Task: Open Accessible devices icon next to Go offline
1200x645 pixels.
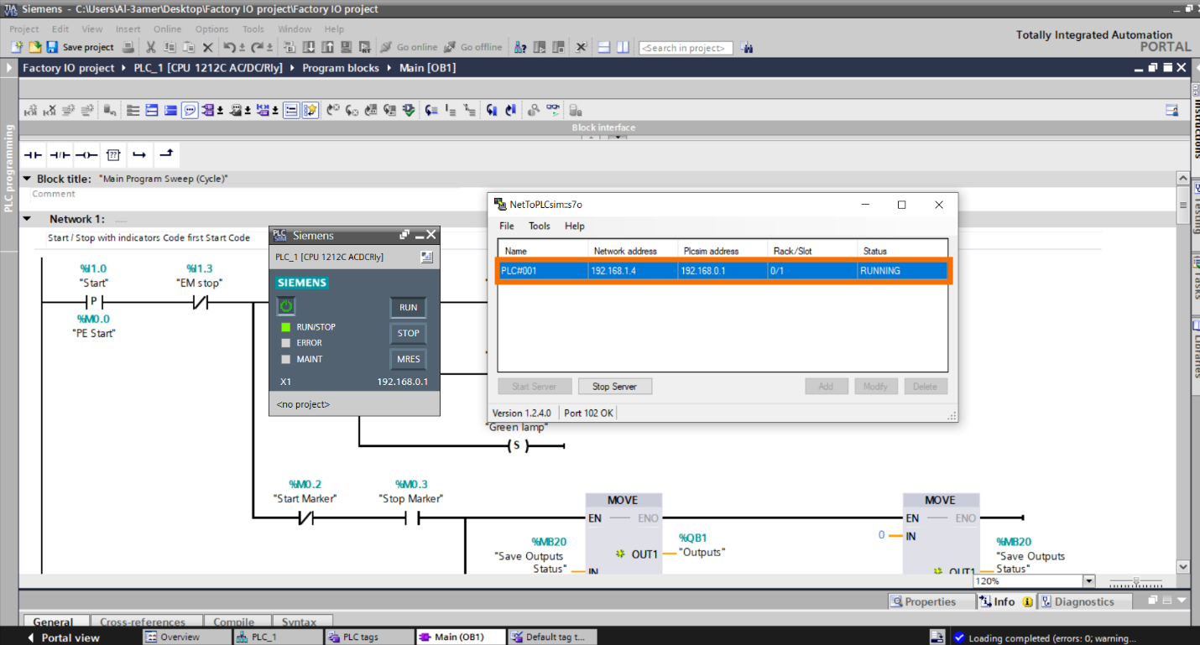Action: pyautogui.click(x=520, y=48)
